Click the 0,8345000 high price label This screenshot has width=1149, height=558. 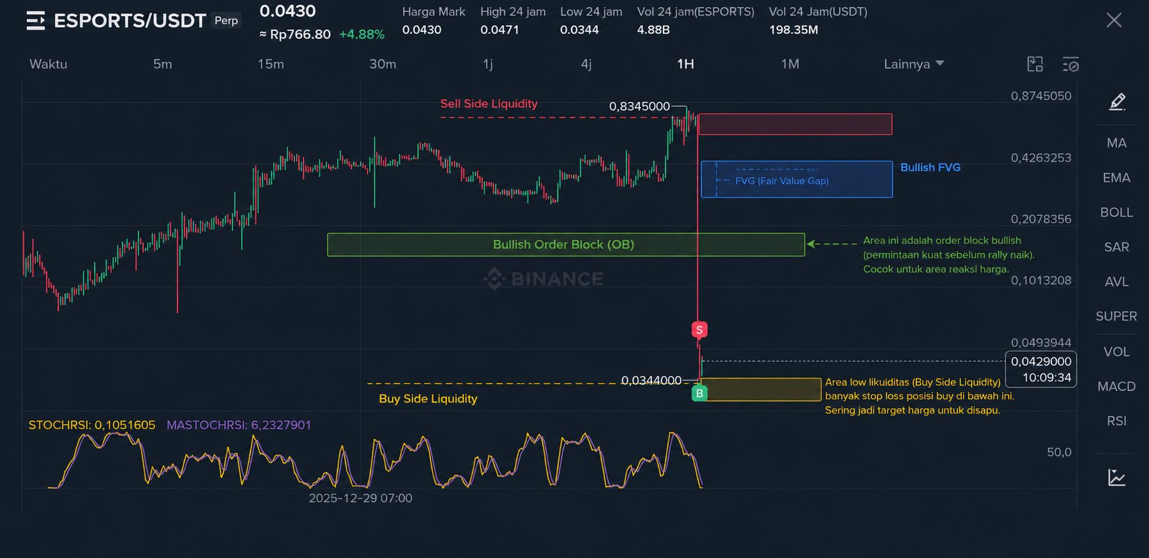click(x=639, y=106)
